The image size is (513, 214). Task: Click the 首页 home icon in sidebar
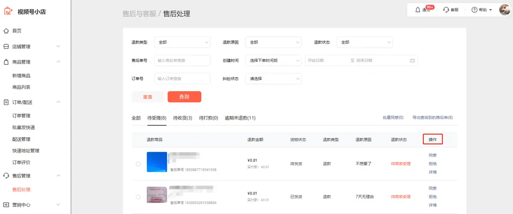pos(6,31)
